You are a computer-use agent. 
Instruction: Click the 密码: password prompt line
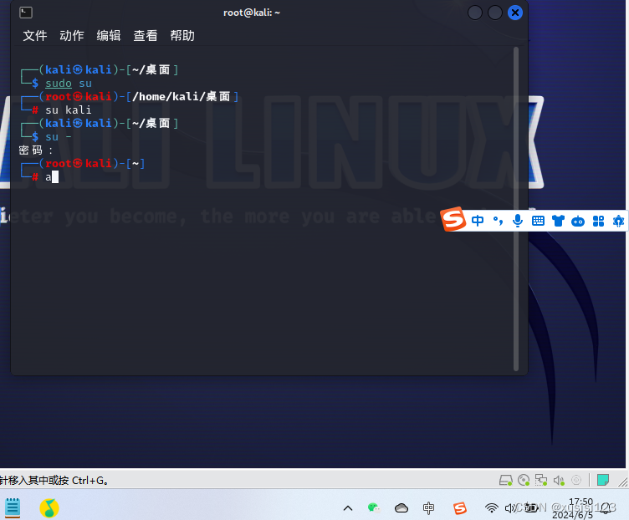point(36,150)
